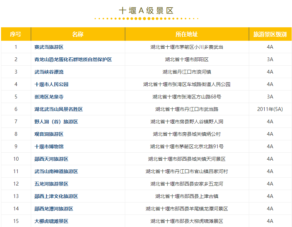Select address 湖北省十堰市张湾区方山路68号

tap(187, 97)
